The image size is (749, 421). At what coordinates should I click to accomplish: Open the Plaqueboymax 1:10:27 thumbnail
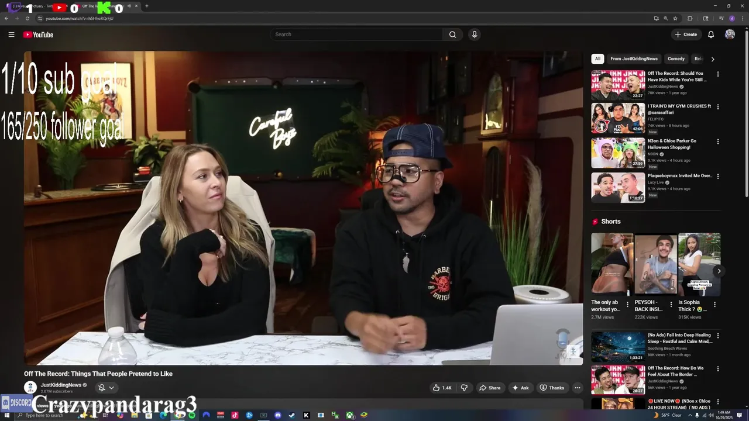[618, 187]
